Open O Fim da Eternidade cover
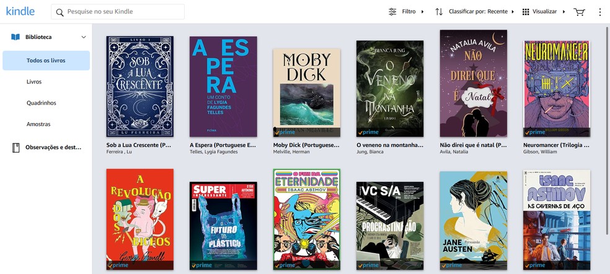The height and width of the screenshot is (274, 610). pos(307,220)
